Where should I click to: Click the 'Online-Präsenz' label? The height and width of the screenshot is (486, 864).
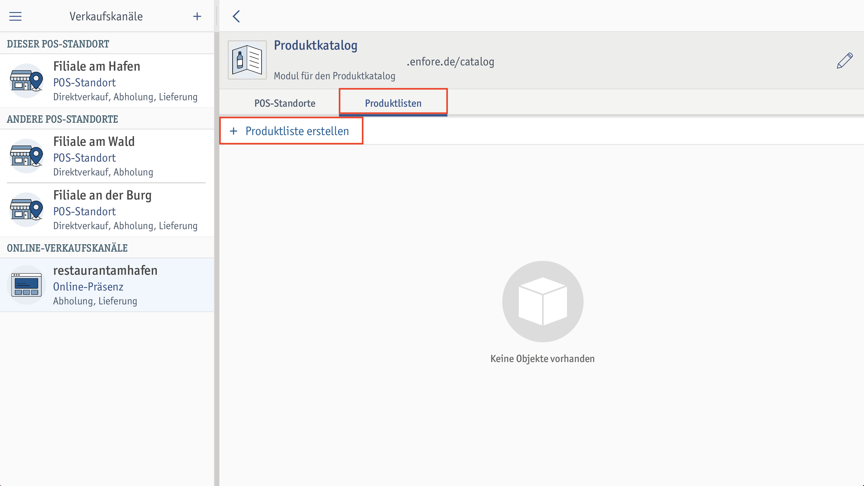[88, 286]
